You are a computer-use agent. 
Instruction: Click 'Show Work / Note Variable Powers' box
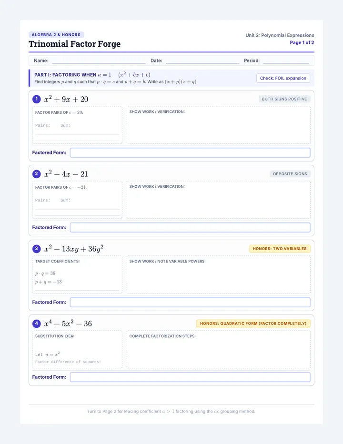(218, 274)
